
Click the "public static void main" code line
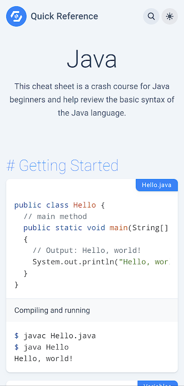tap(96, 228)
